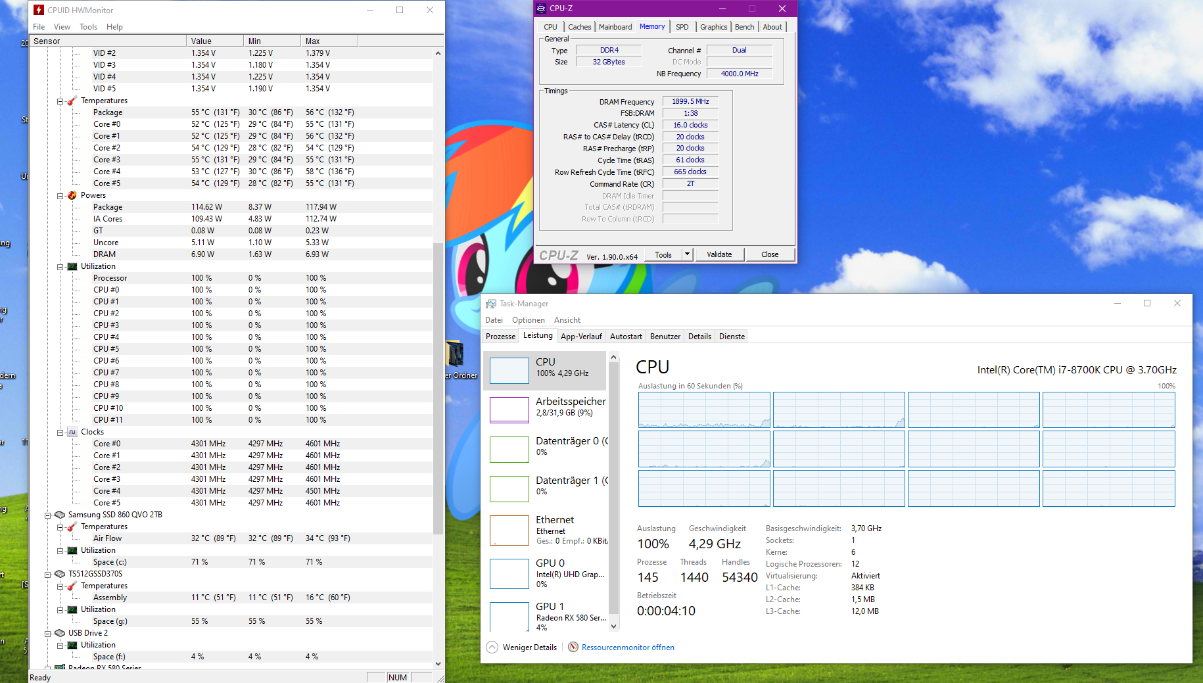
Task: Collapse the Samsung SSD 860 QVO 2TB node
Action: (x=47, y=515)
